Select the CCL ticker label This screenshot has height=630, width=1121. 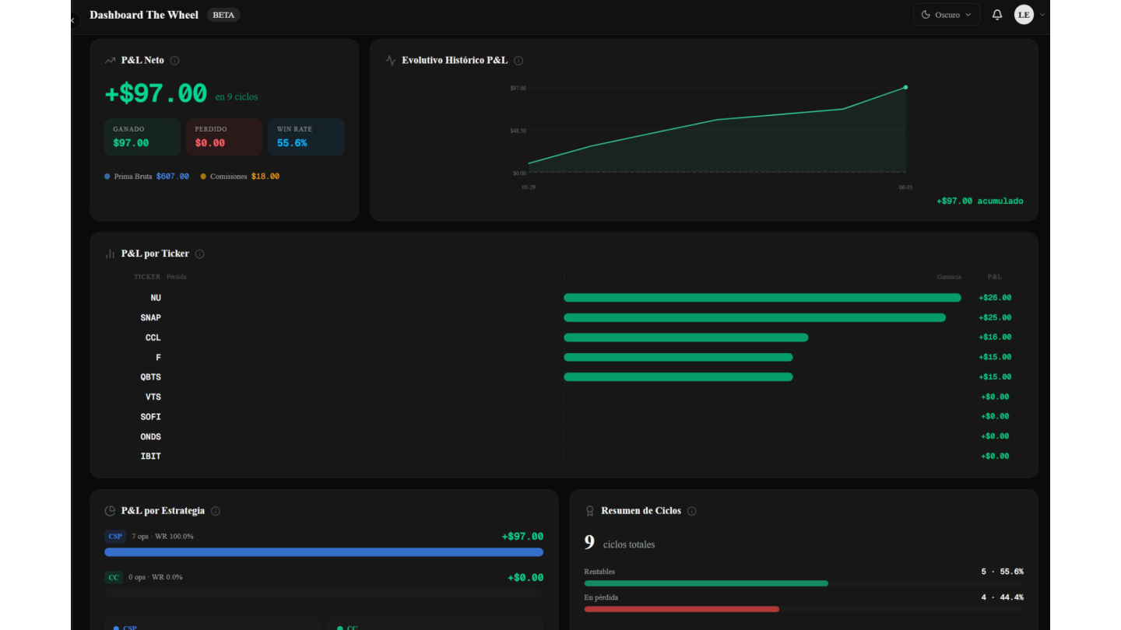[153, 338]
